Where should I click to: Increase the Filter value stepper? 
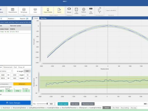(55, 103)
